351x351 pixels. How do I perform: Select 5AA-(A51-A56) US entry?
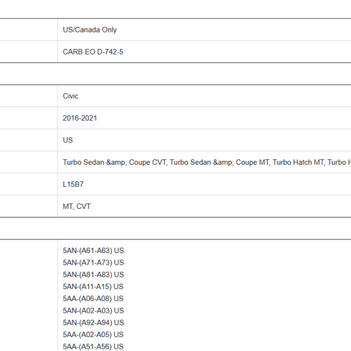point(93,346)
